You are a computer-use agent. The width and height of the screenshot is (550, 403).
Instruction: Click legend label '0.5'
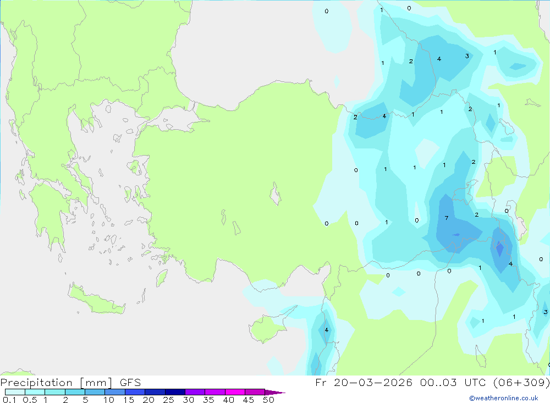pyautogui.click(x=30, y=400)
